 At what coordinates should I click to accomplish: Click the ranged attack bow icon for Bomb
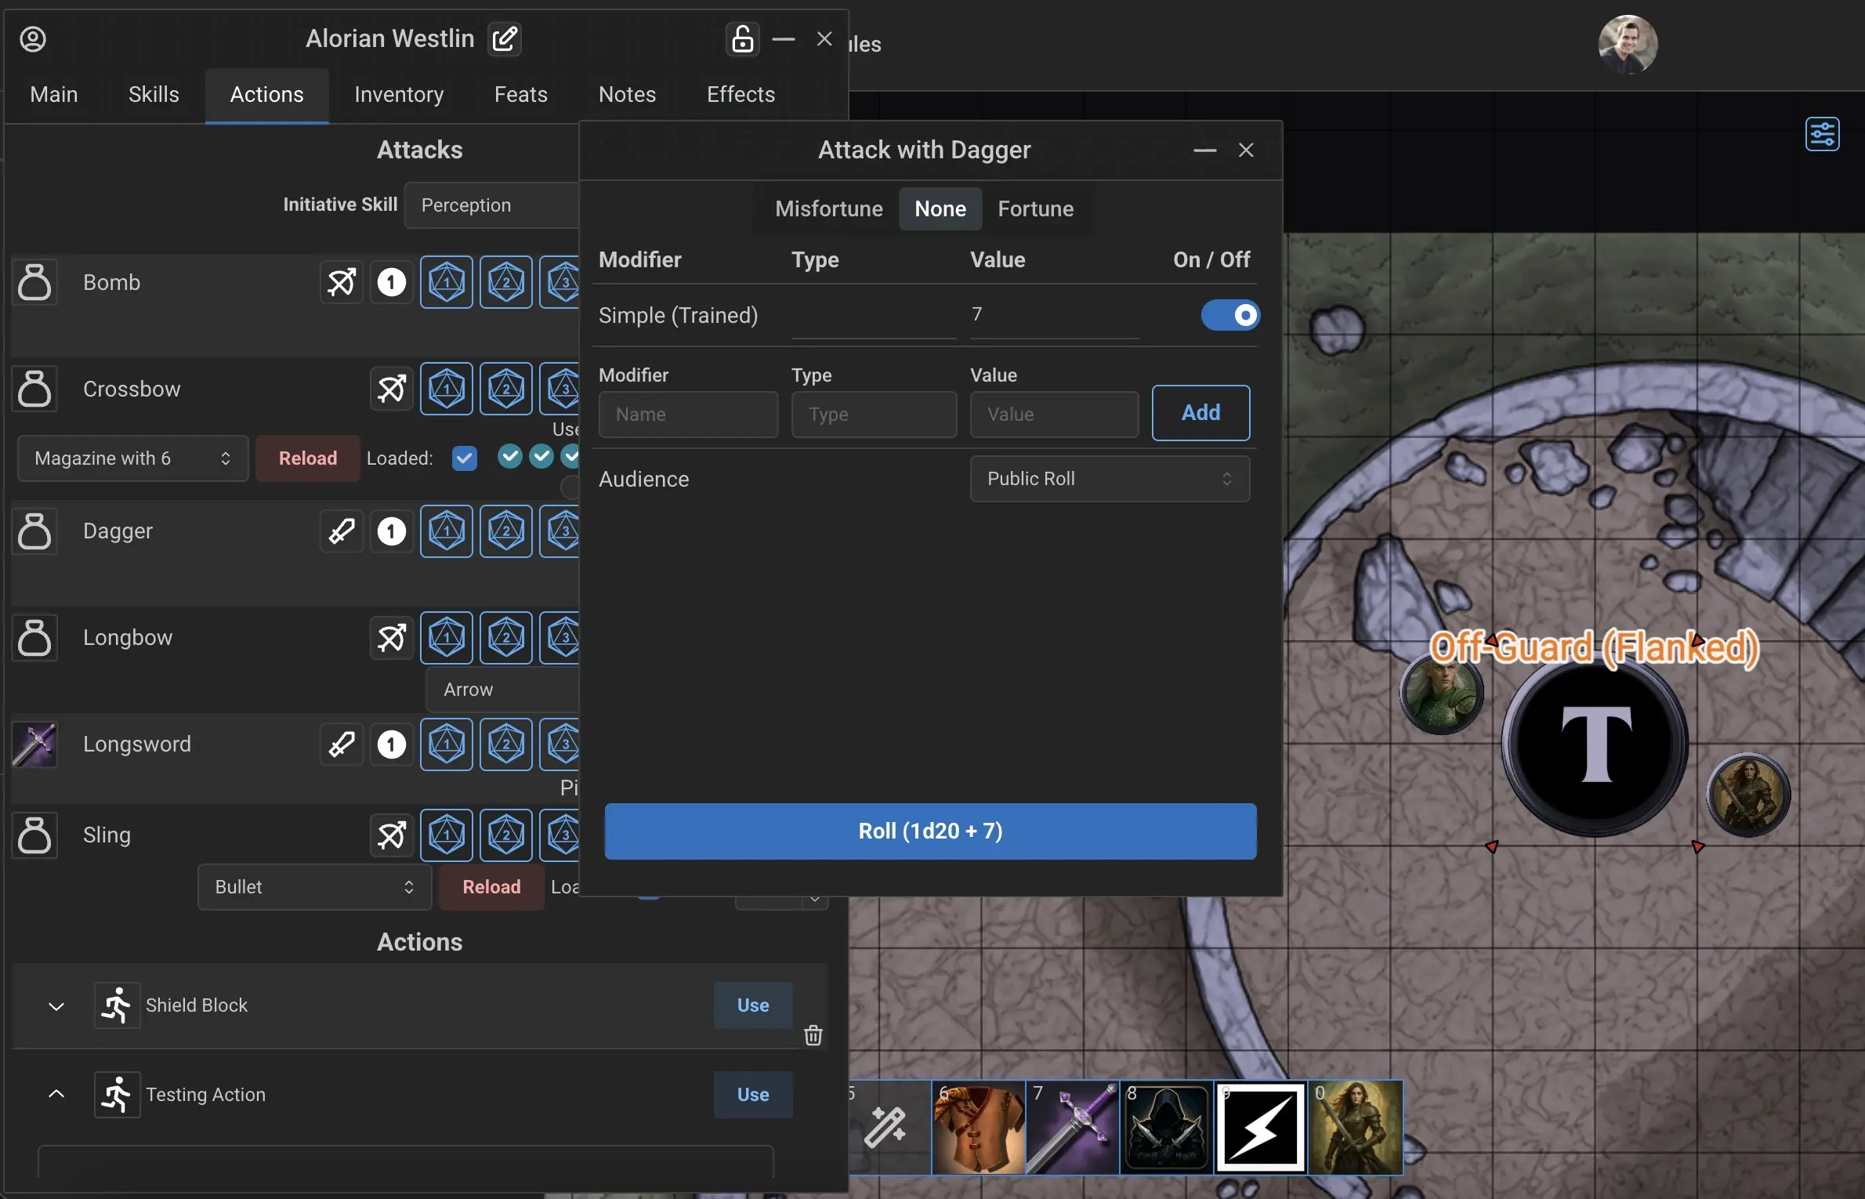pos(341,282)
